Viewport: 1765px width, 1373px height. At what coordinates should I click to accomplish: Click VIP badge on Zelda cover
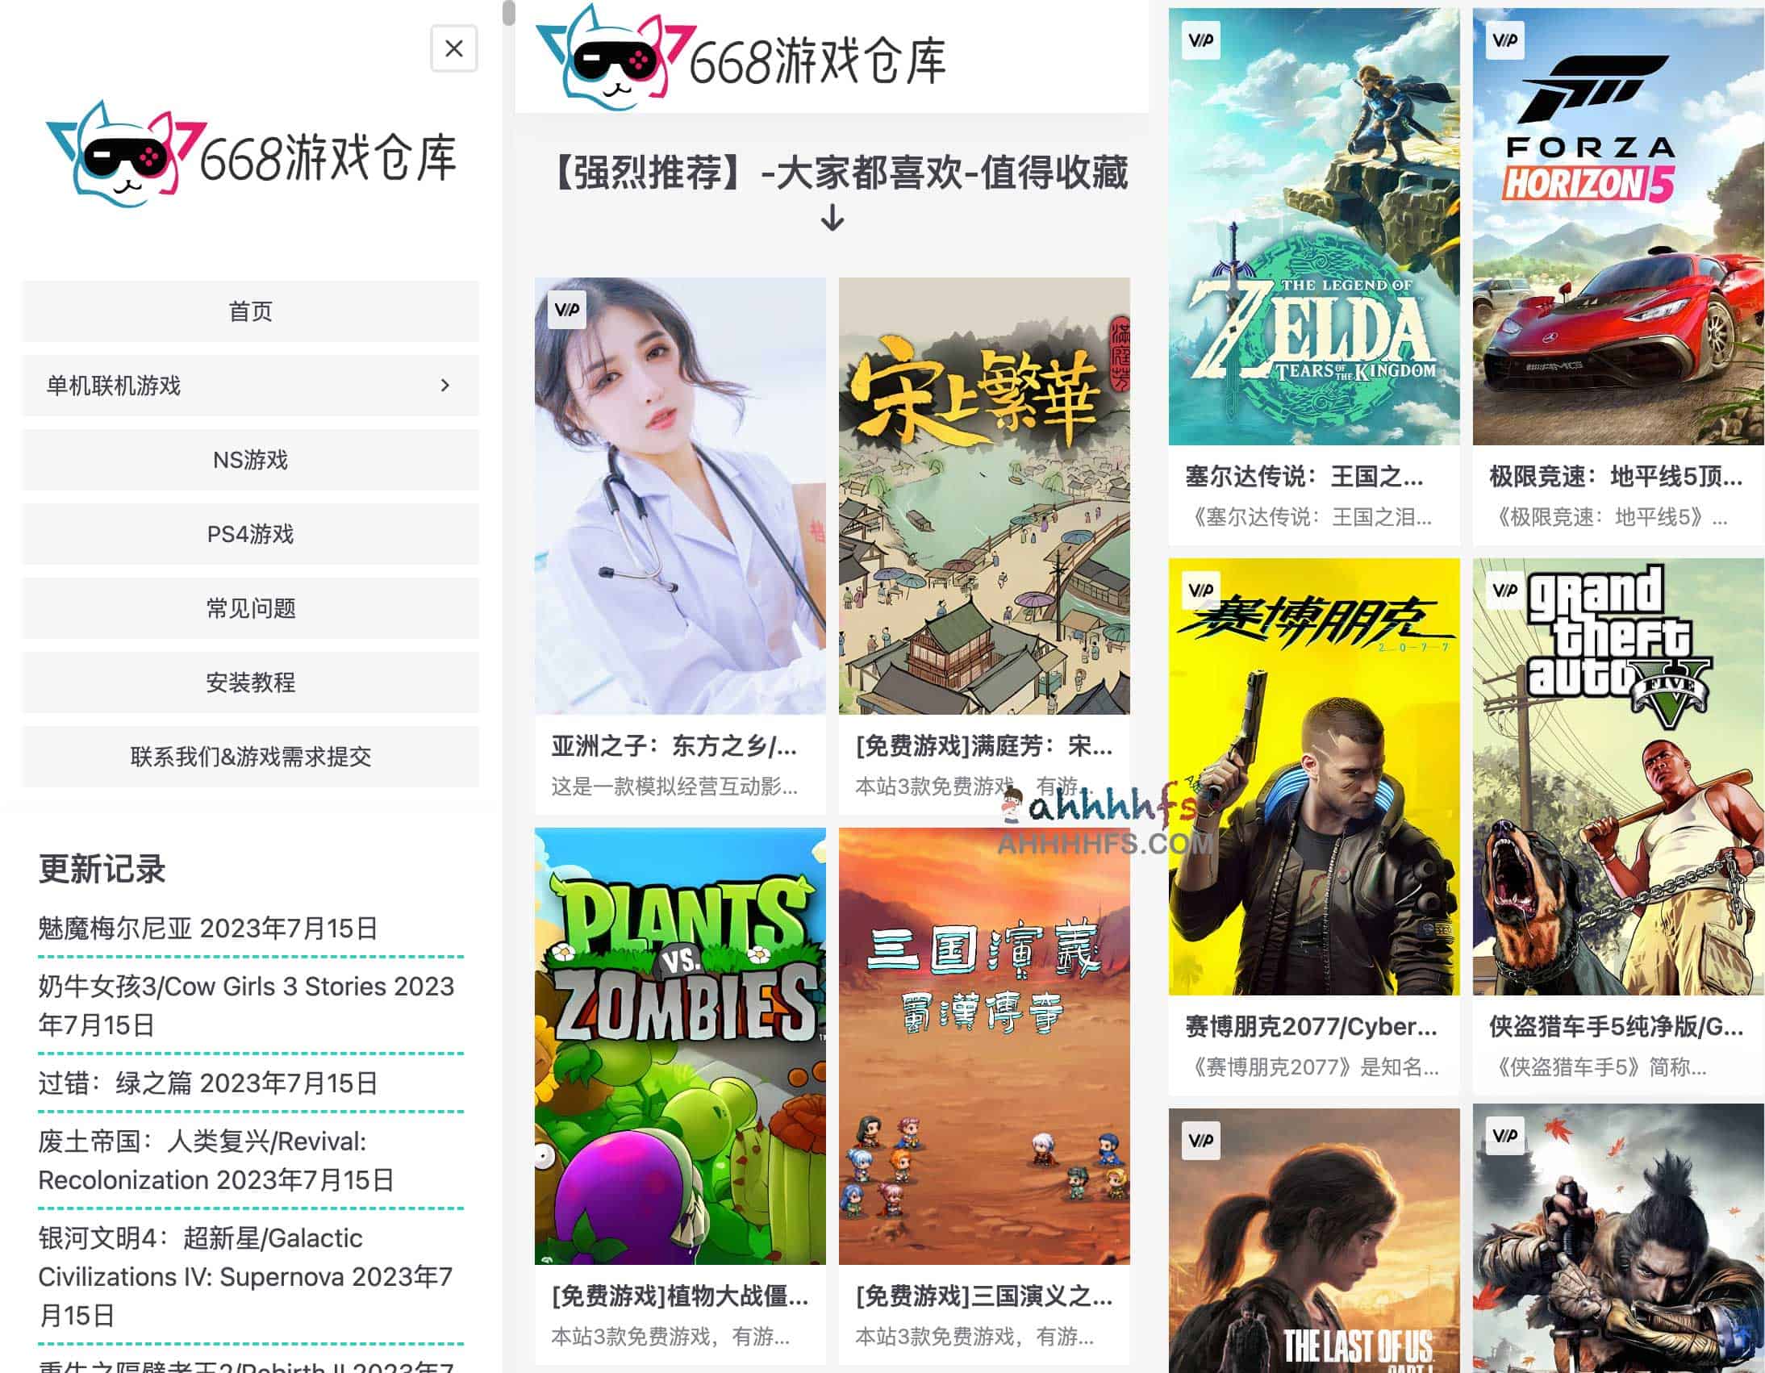coord(1200,40)
